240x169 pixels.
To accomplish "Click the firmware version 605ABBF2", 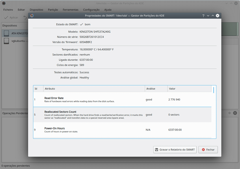I will 85,42.
